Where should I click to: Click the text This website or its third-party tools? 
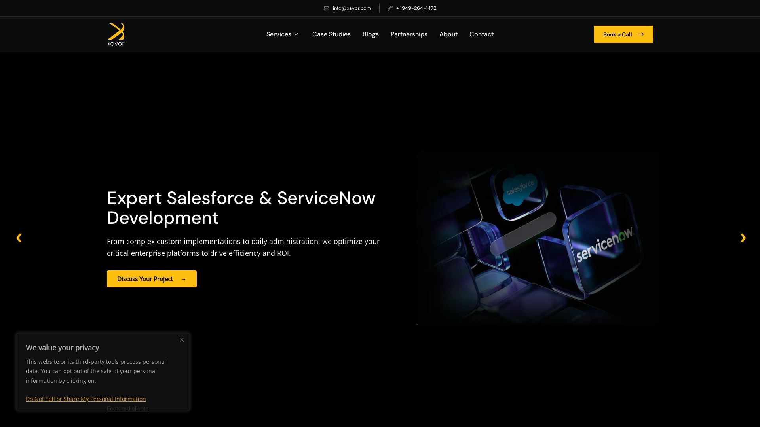(x=96, y=371)
